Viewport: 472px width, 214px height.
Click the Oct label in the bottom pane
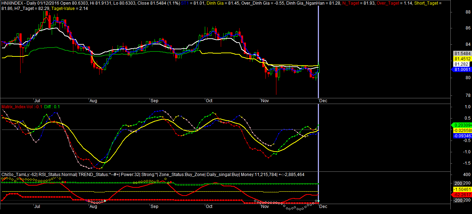(209, 206)
